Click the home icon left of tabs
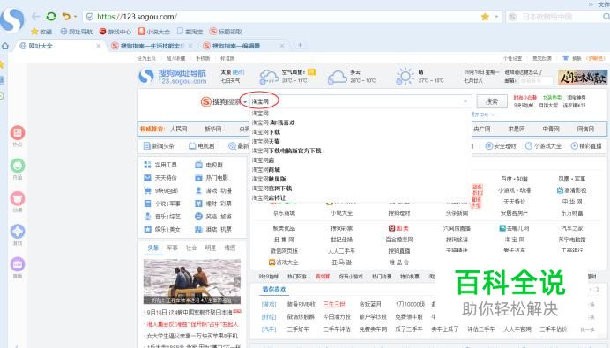This screenshot has width=610, height=348. [5, 46]
